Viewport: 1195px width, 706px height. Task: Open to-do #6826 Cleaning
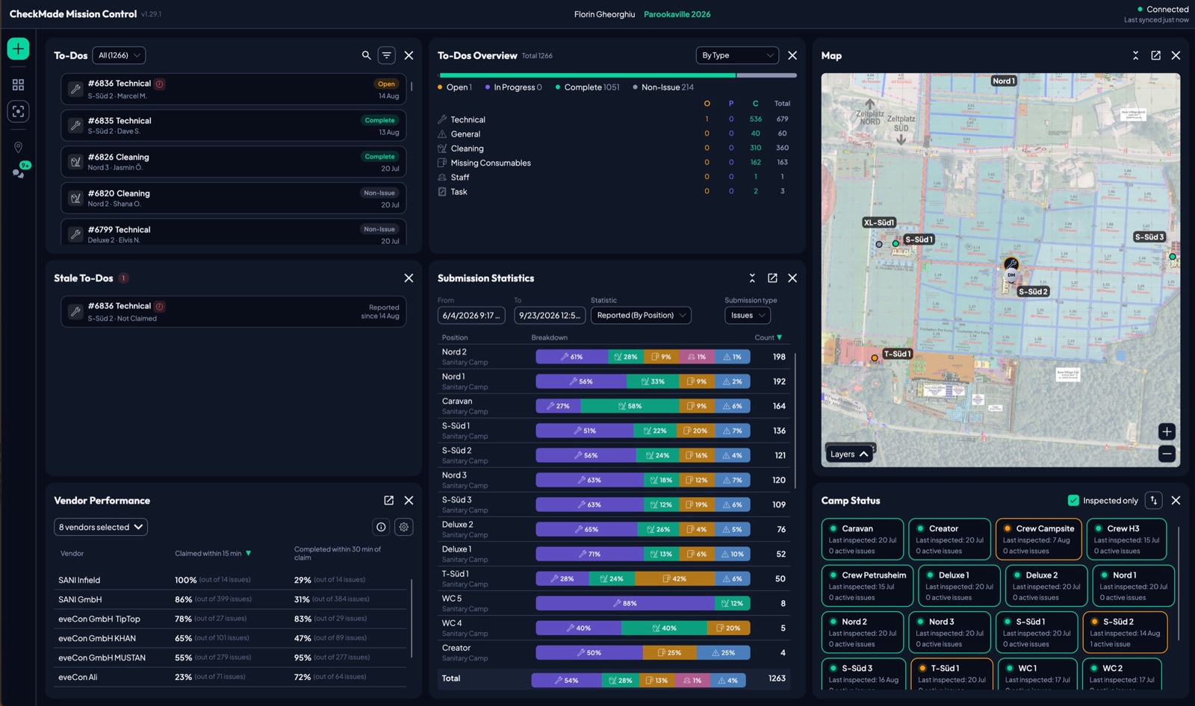coord(233,162)
